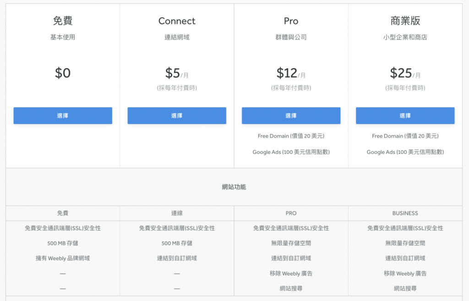Click the $25/月 price of the business plan
This screenshot has width=469, height=301.
405,73
